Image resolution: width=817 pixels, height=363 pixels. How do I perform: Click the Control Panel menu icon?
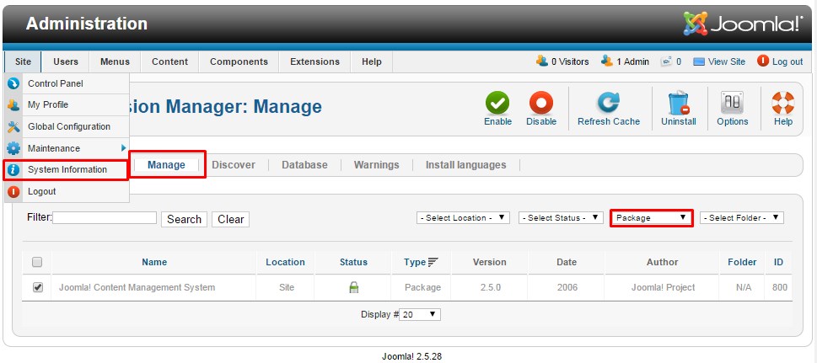13,83
